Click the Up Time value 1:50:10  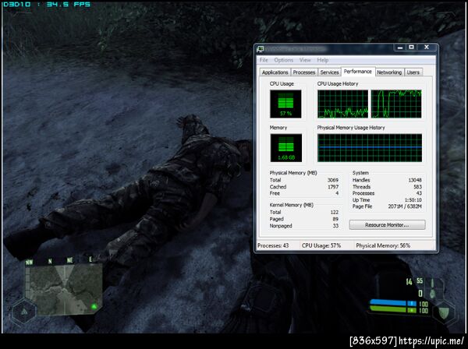point(413,200)
